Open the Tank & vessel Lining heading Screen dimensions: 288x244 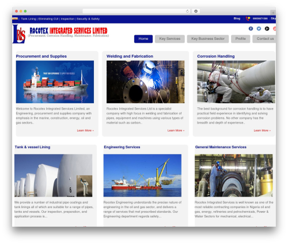pos(32,147)
